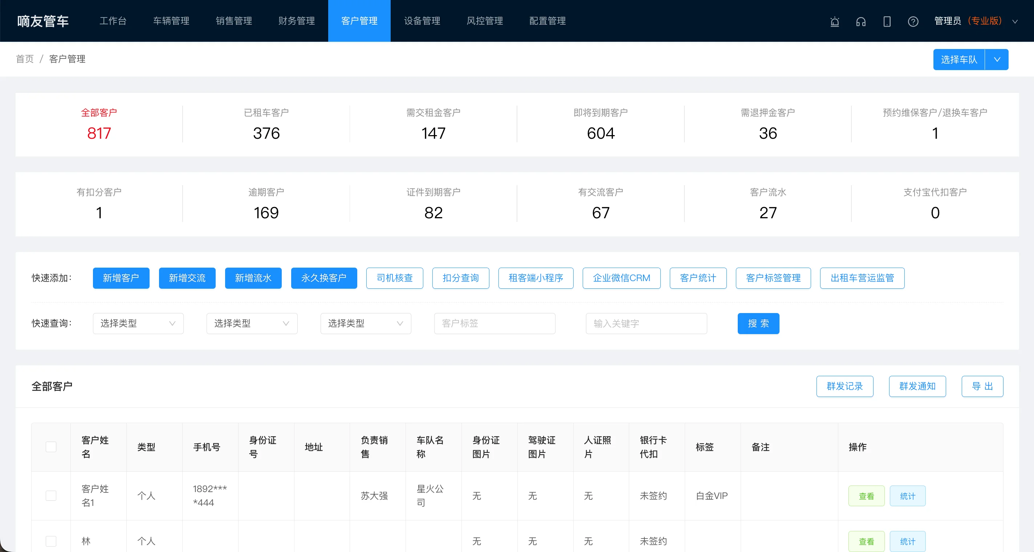
Task: Click the 新增客户 button
Action: (121, 278)
